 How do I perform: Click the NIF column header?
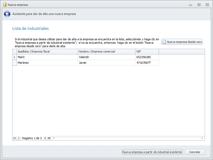(x=147, y=51)
